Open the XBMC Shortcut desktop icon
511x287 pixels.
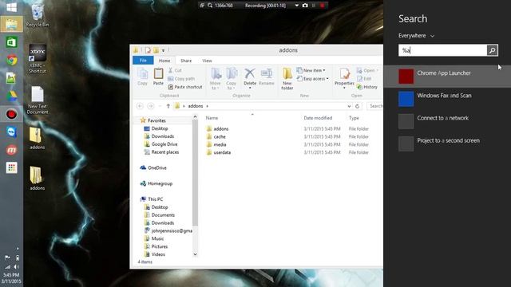[38, 58]
